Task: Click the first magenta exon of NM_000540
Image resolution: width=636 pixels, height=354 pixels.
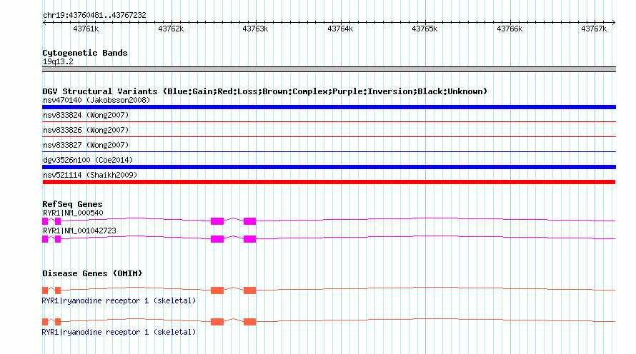Action: tap(45, 221)
